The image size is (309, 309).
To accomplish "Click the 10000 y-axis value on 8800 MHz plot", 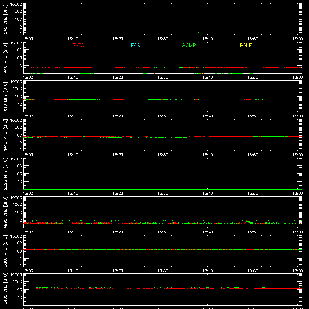I will pyautogui.click(x=16, y=236).
